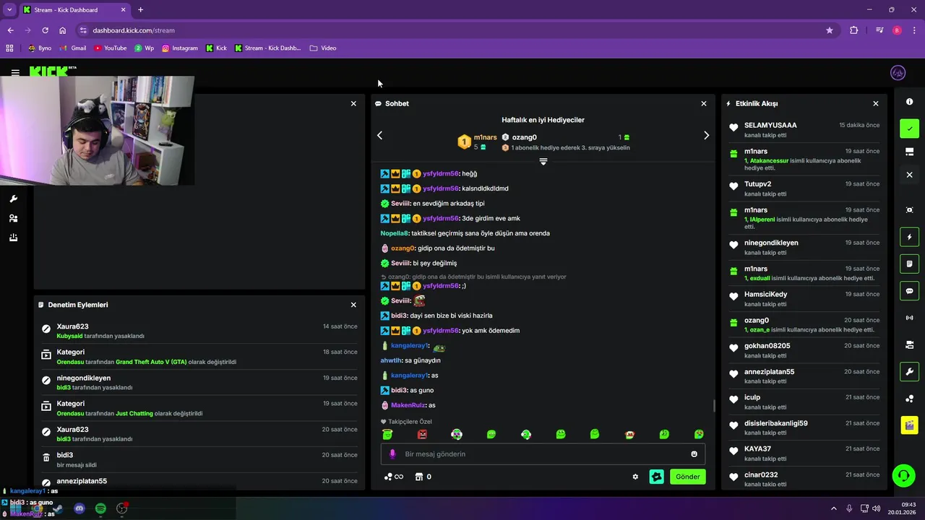Close the Denetim Eylemleri panel
Image resolution: width=925 pixels, height=520 pixels.
[353, 305]
